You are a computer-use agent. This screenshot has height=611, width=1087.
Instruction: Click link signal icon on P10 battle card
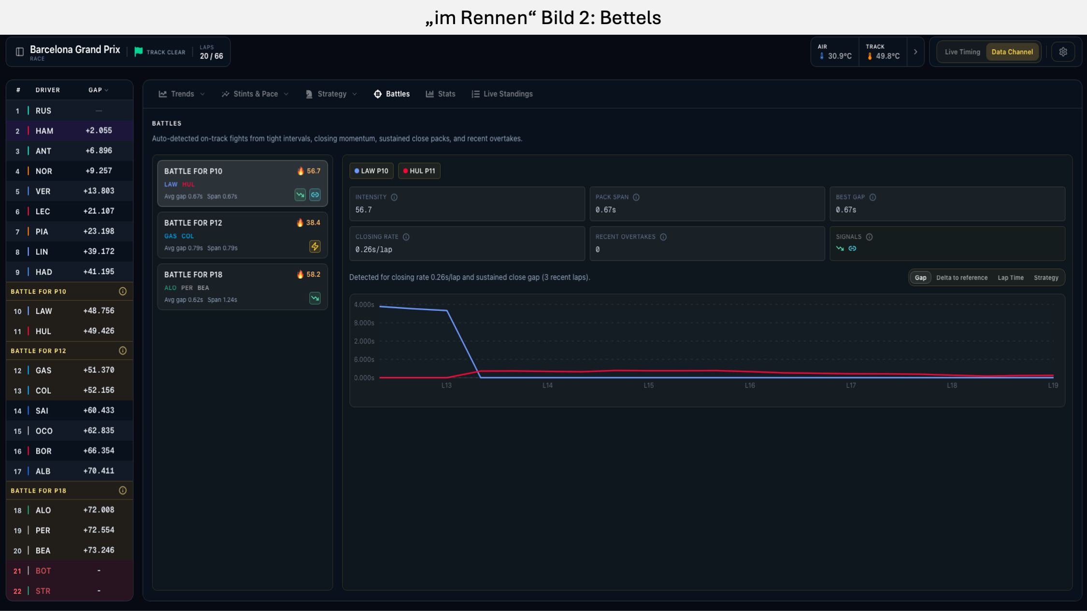pos(315,195)
